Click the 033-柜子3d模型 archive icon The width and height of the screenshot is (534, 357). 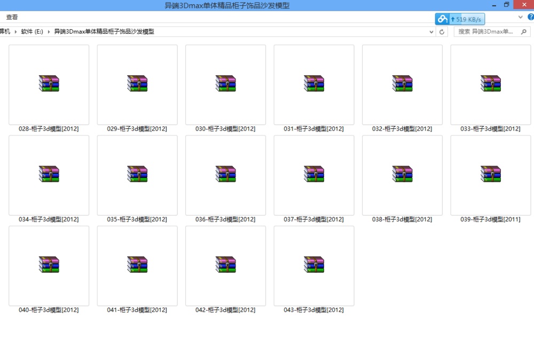pos(490,84)
